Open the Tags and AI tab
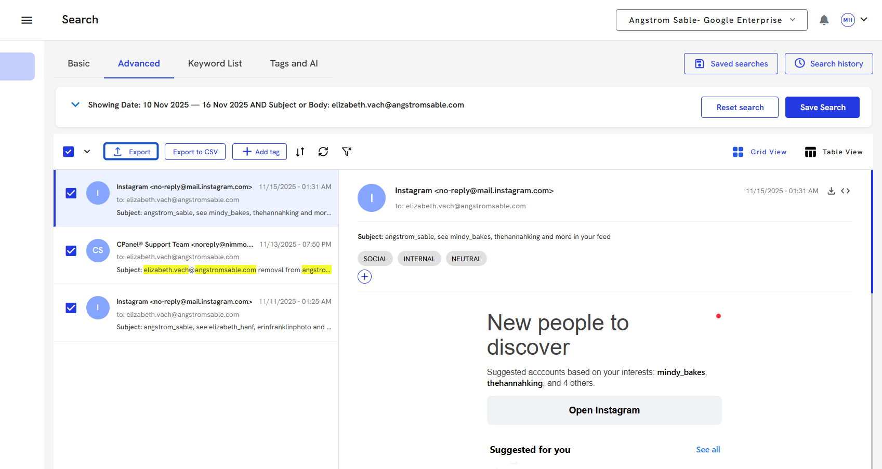 294,63
